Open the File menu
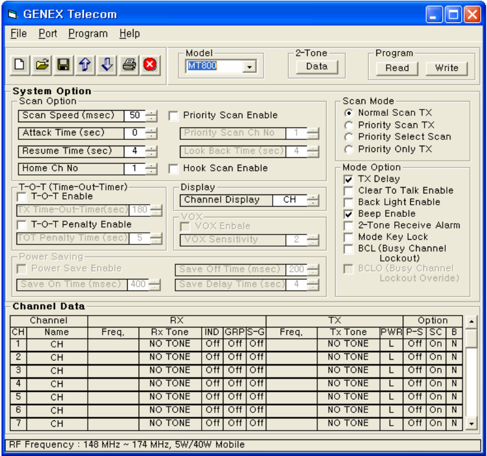 pyautogui.click(x=19, y=34)
